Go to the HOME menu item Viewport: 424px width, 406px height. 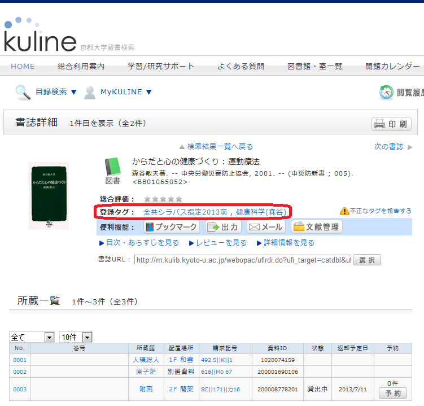click(23, 66)
